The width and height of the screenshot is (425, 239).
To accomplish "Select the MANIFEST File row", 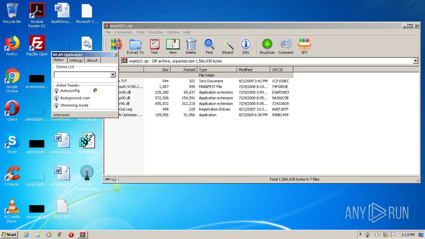I will [x=199, y=87].
